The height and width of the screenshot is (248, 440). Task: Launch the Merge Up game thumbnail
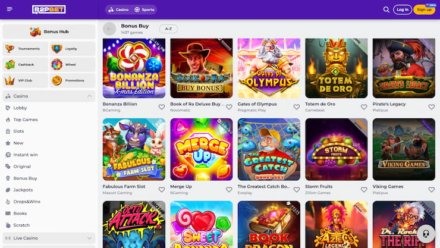201,149
